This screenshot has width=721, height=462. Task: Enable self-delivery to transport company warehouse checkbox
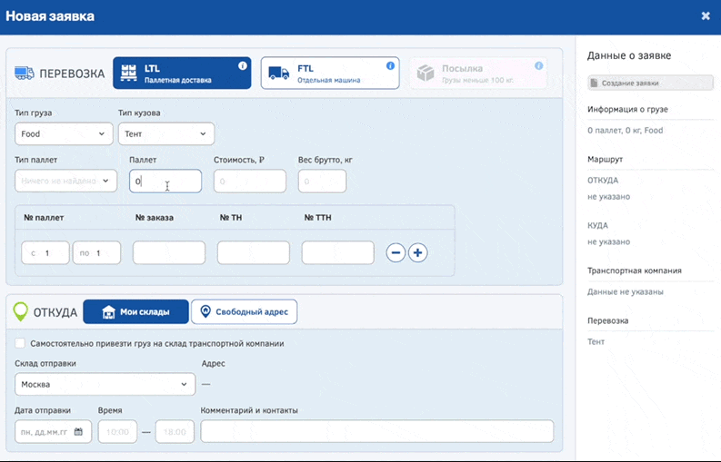21,344
